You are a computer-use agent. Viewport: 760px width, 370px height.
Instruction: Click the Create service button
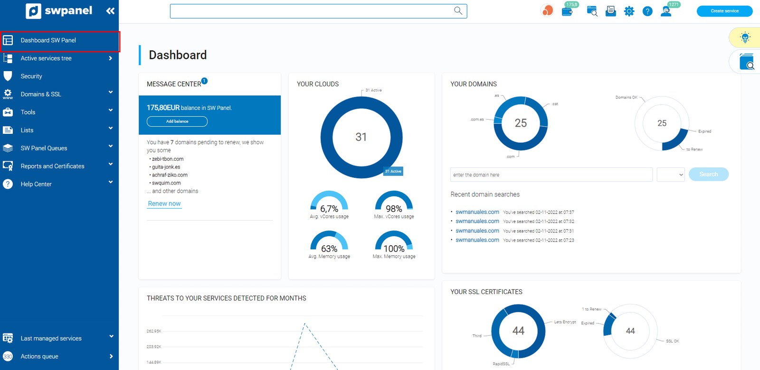click(724, 11)
